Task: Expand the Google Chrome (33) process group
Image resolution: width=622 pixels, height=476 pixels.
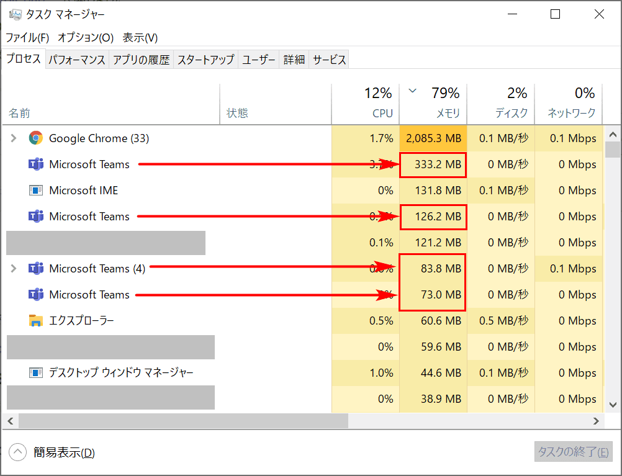Action: (14, 138)
